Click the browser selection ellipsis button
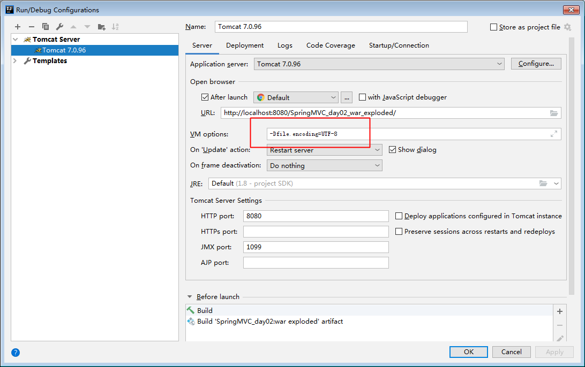Viewport: 585px width, 367px height. tap(347, 97)
